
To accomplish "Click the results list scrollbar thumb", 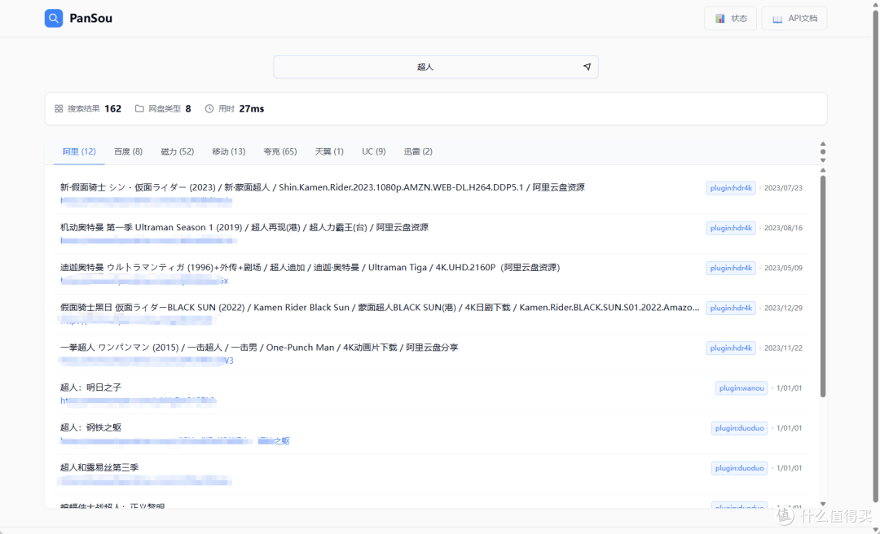I will click(x=823, y=286).
